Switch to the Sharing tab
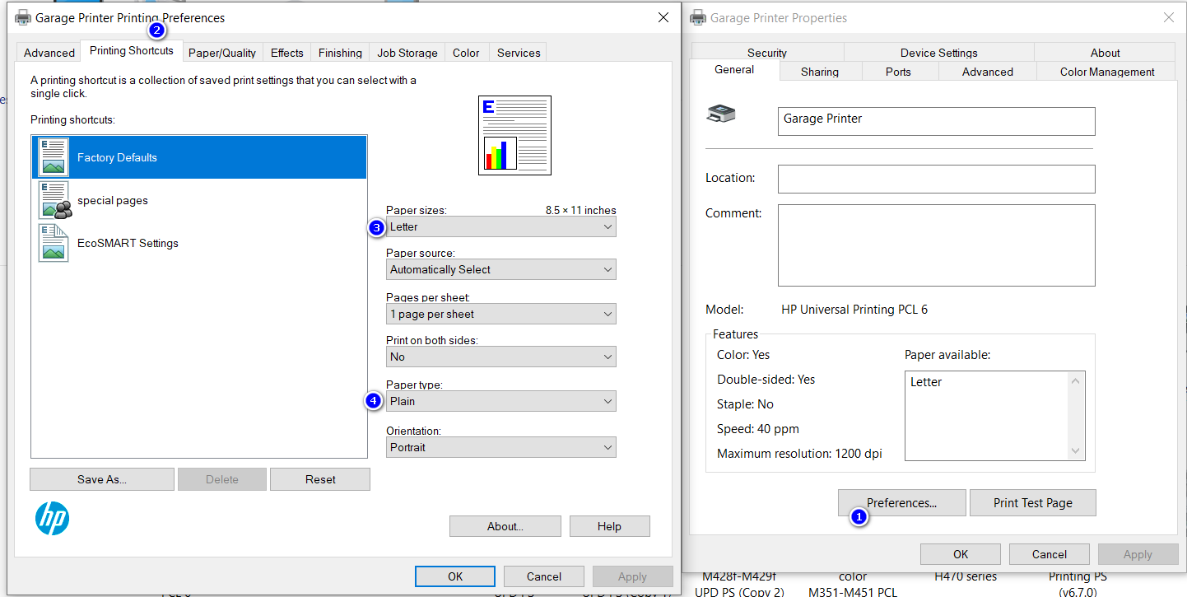Viewport: 1187px width, 597px height. pyautogui.click(x=820, y=72)
